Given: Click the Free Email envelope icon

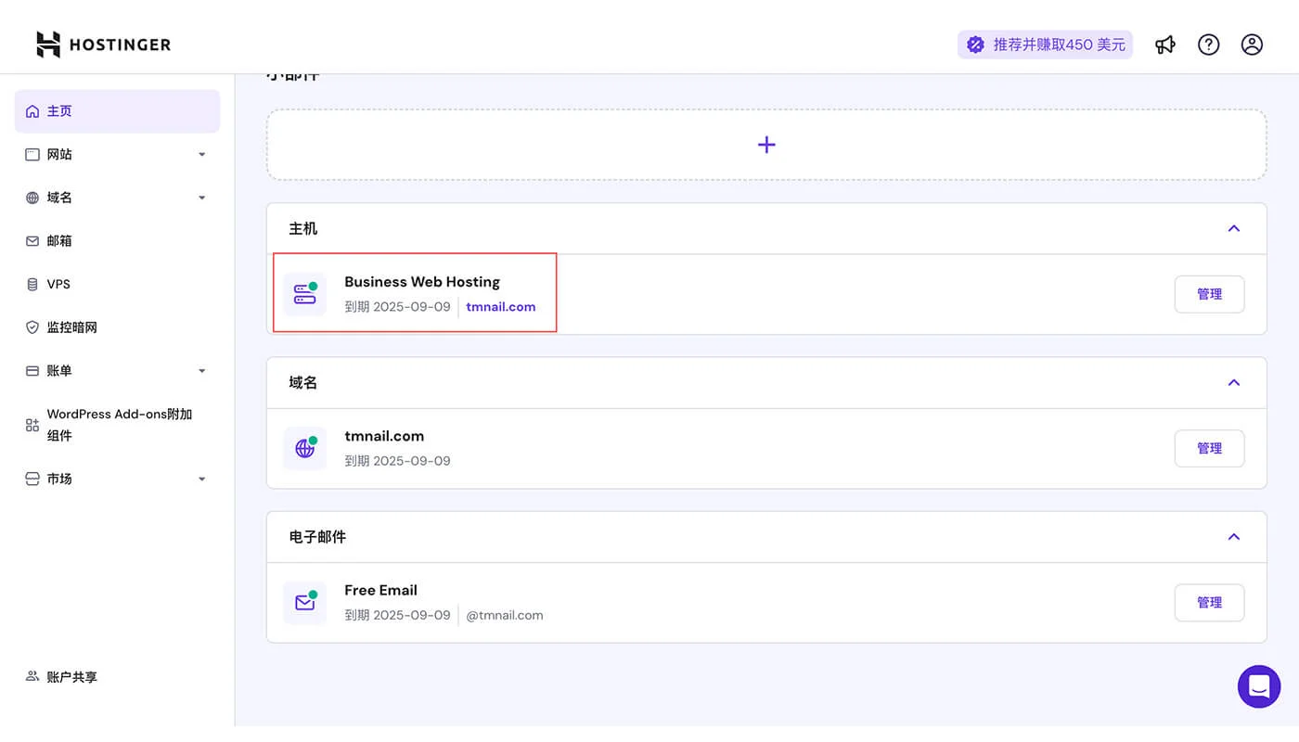Looking at the screenshot, I should click(305, 602).
